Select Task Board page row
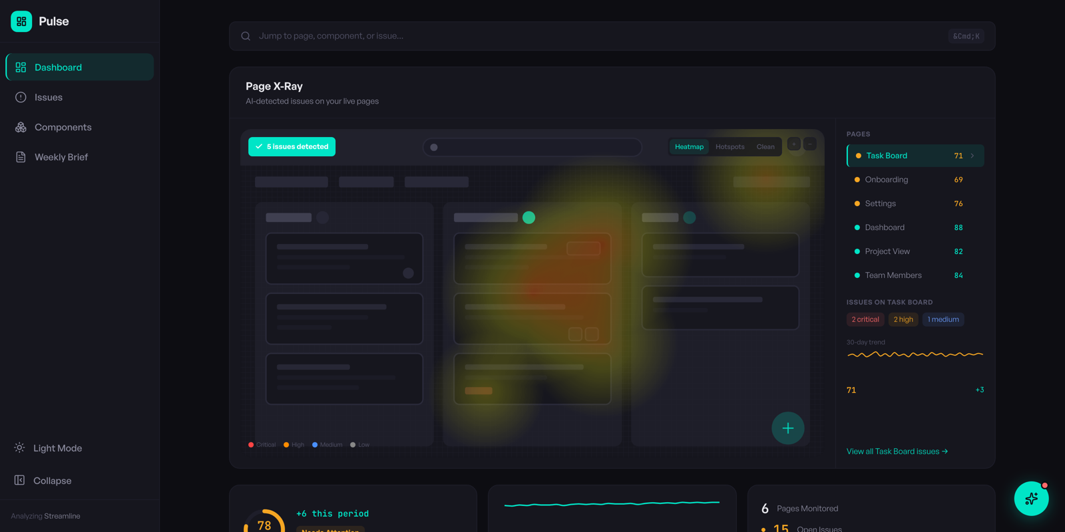This screenshot has width=1065, height=532. pyautogui.click(x=915, y=156)
